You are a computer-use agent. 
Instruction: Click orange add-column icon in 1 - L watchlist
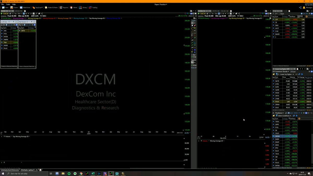(306, 16)
